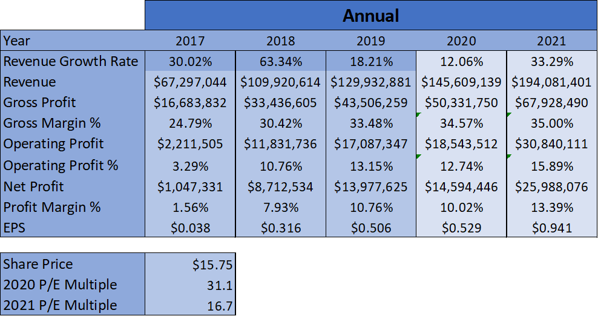Select the $43,506,259 gross profit cell
This screenshot has height=316, width=598.
(371, 102)
